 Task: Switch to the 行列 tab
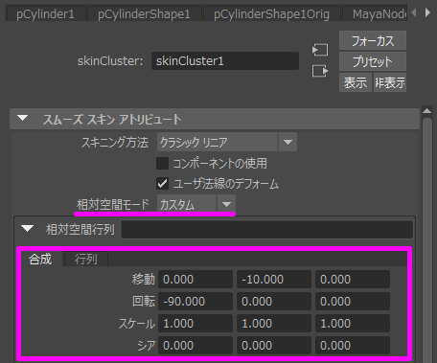[86, 259]
